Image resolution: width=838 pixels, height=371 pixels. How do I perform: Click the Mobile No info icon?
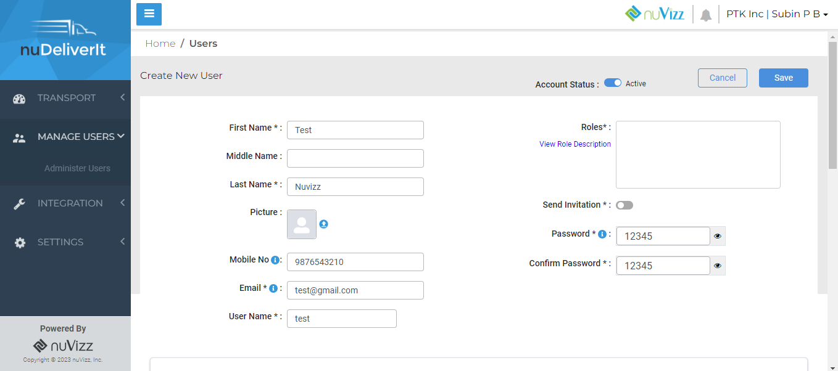(x=275, y=260)
